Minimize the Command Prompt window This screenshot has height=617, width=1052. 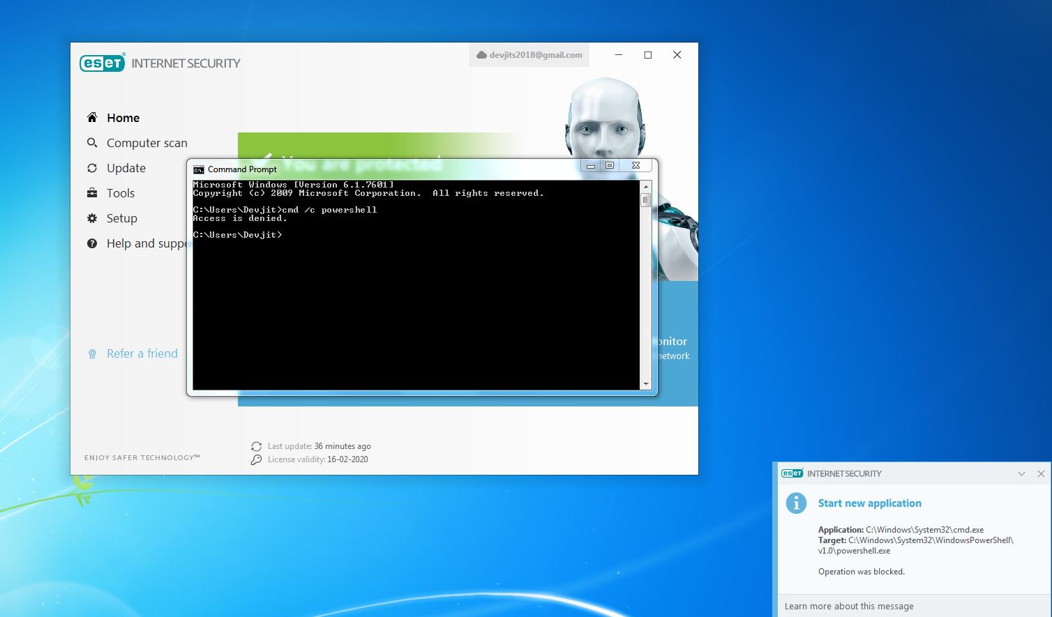(x=590, y=166)
